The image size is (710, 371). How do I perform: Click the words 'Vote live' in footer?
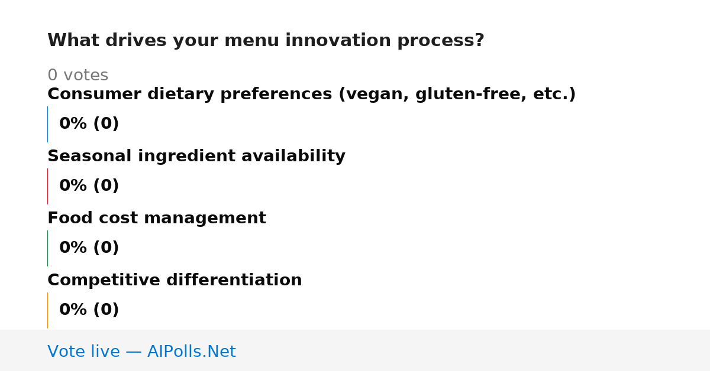coord(83,352)
